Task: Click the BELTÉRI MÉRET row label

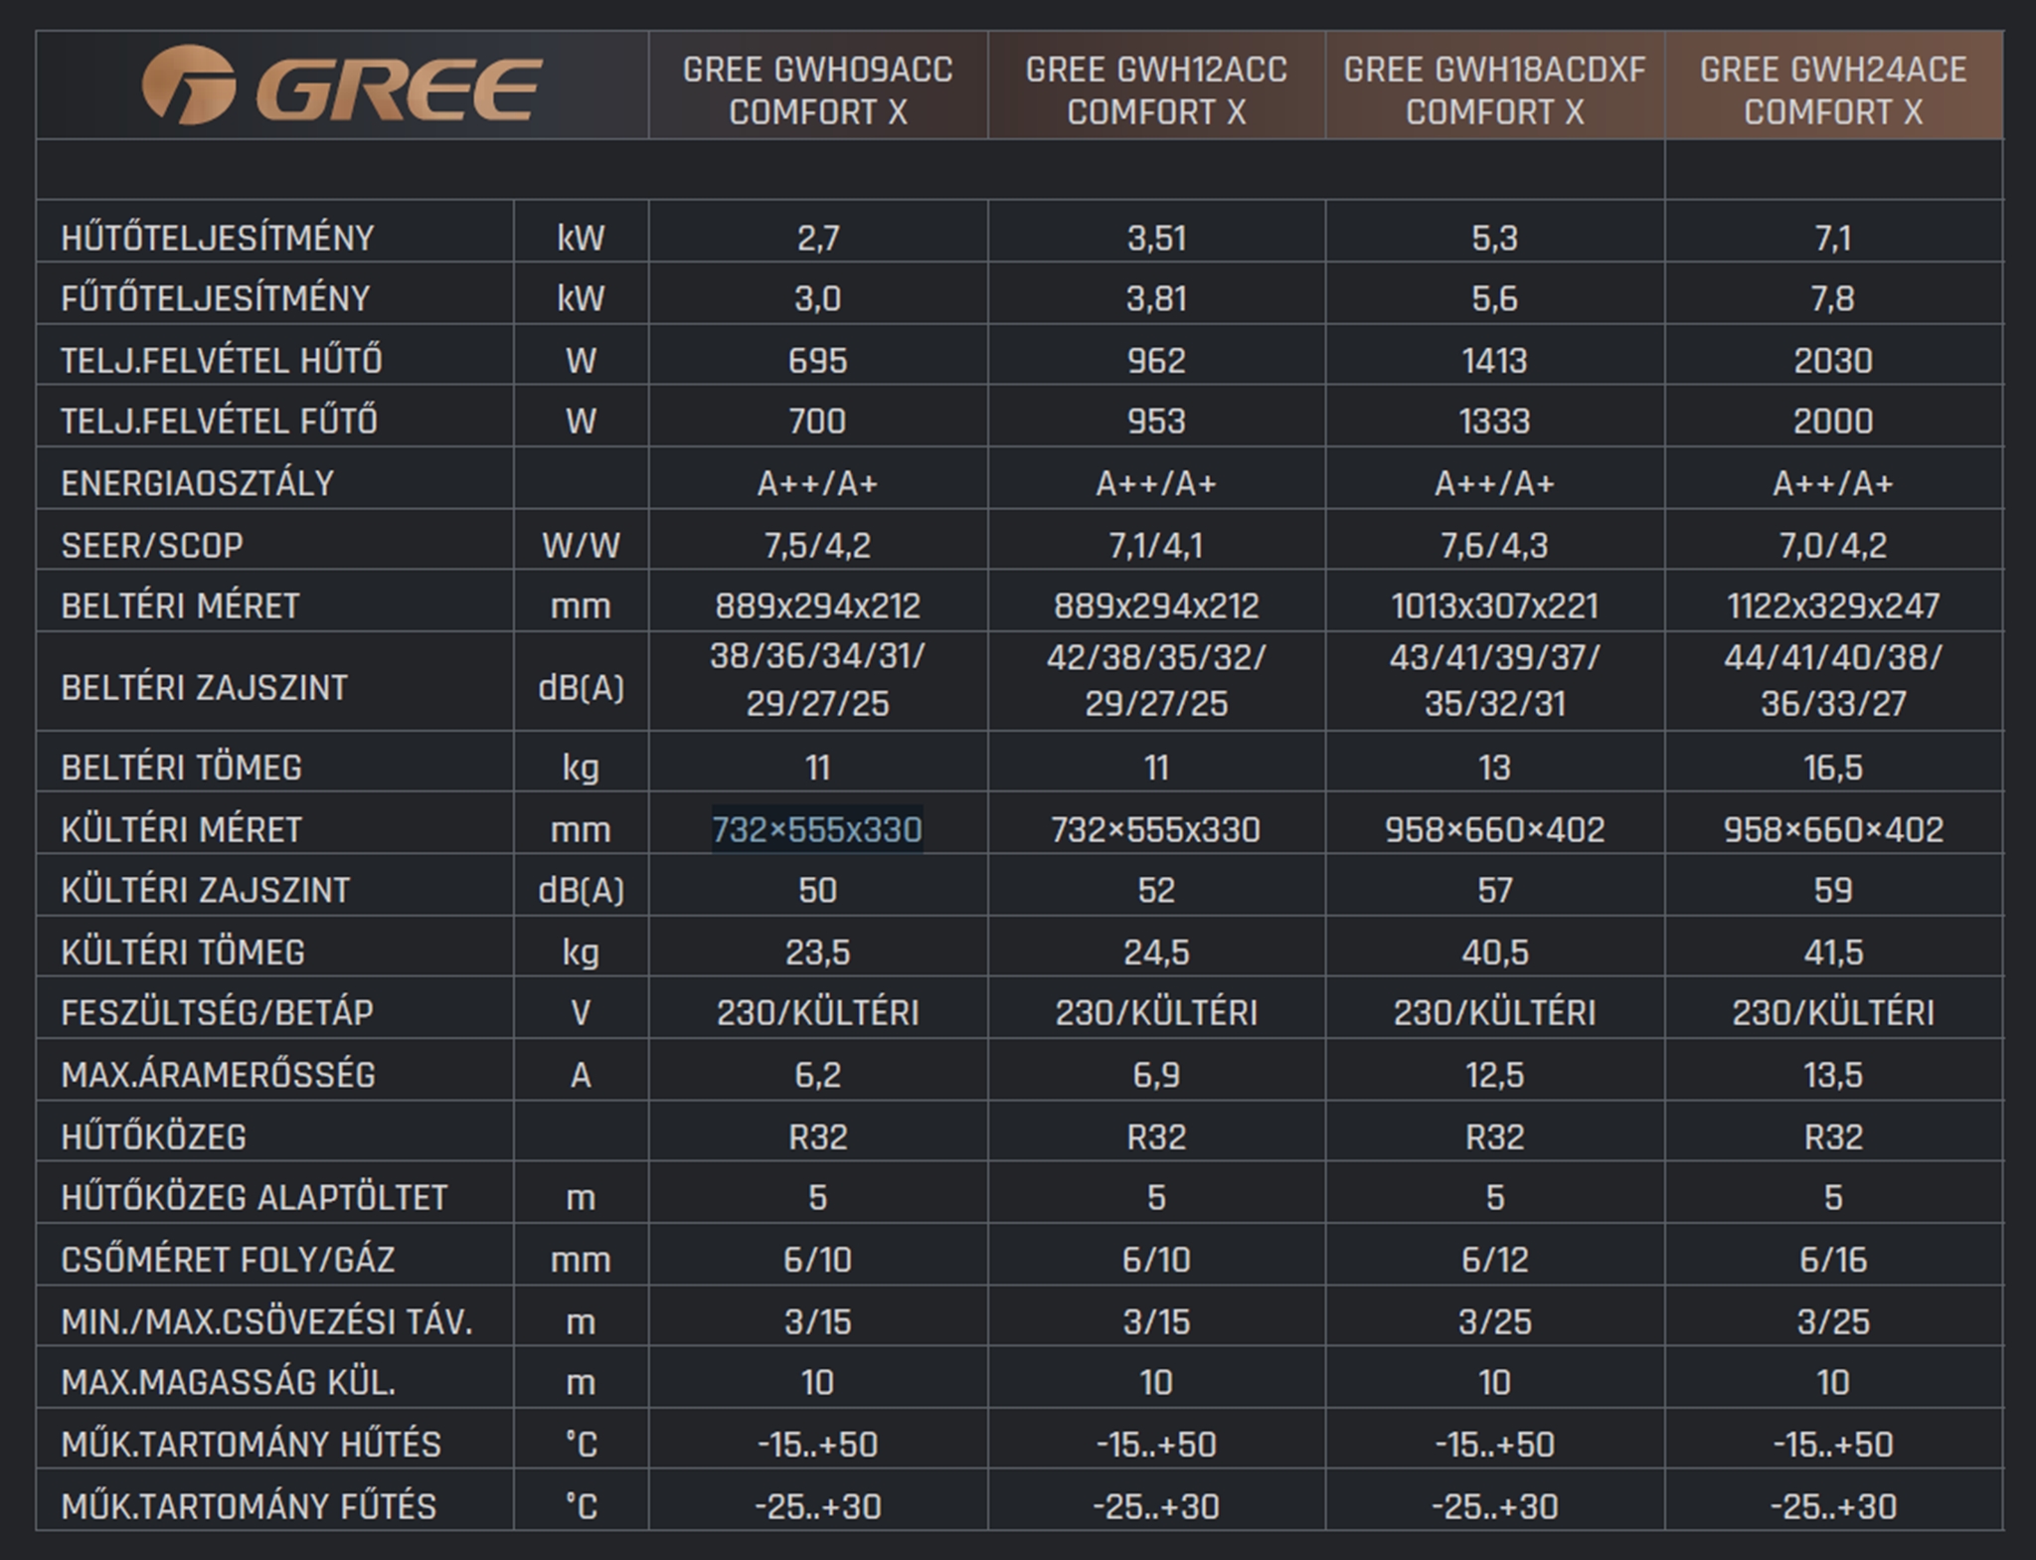Action: pos(180,606)
